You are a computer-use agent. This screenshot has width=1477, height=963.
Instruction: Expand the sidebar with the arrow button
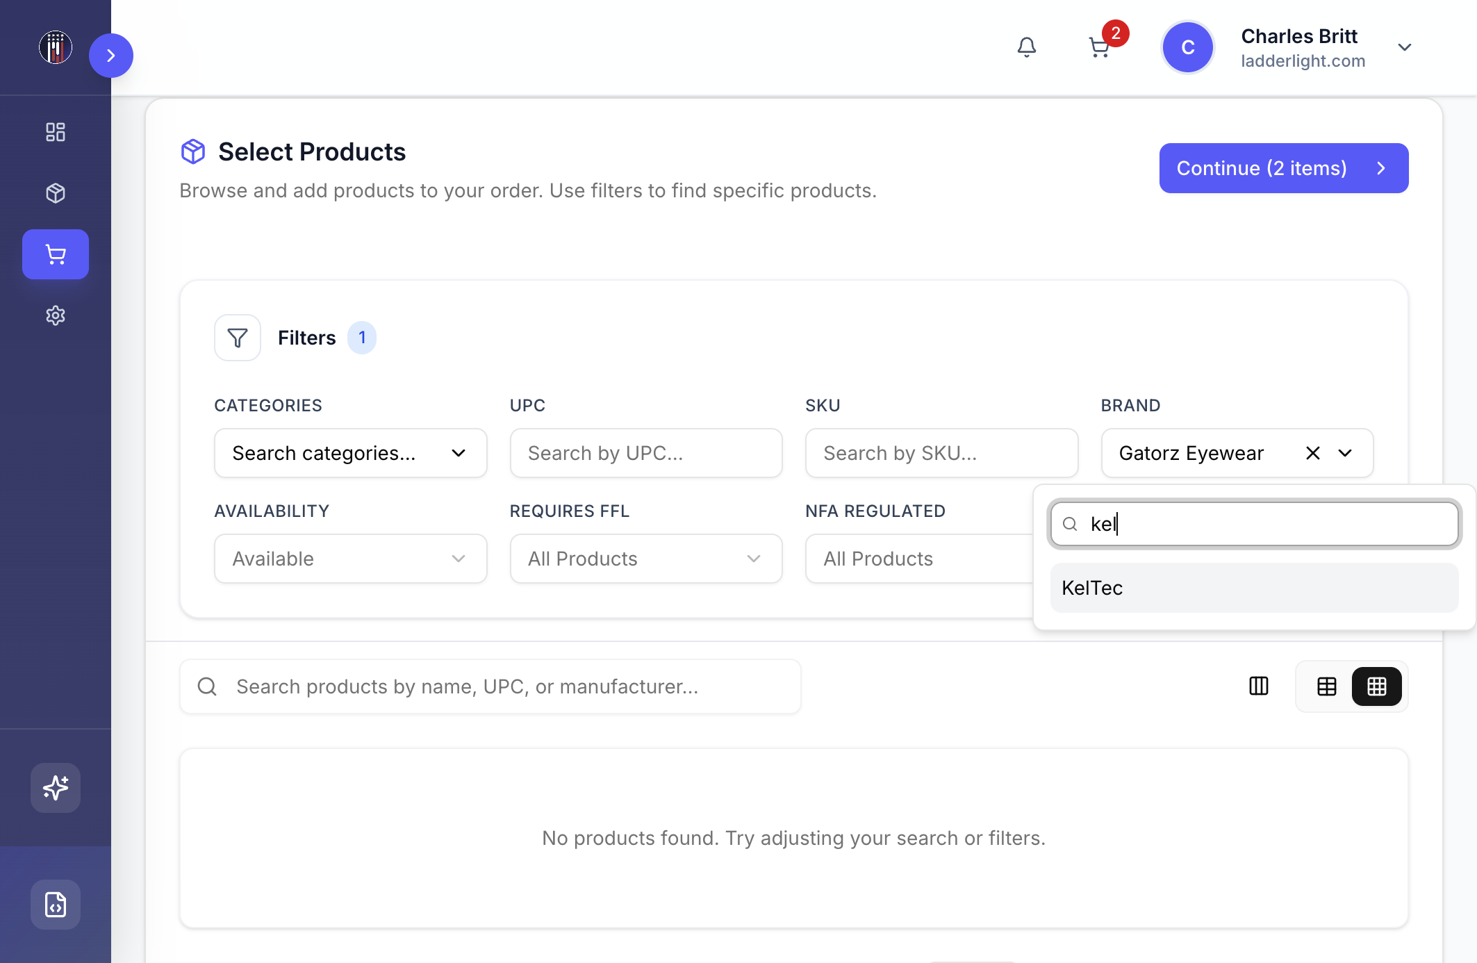tap(111, 56)
